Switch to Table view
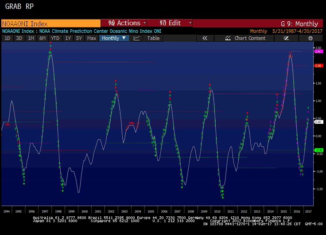Viewport: 326px width, 235px height. (153, 38)
